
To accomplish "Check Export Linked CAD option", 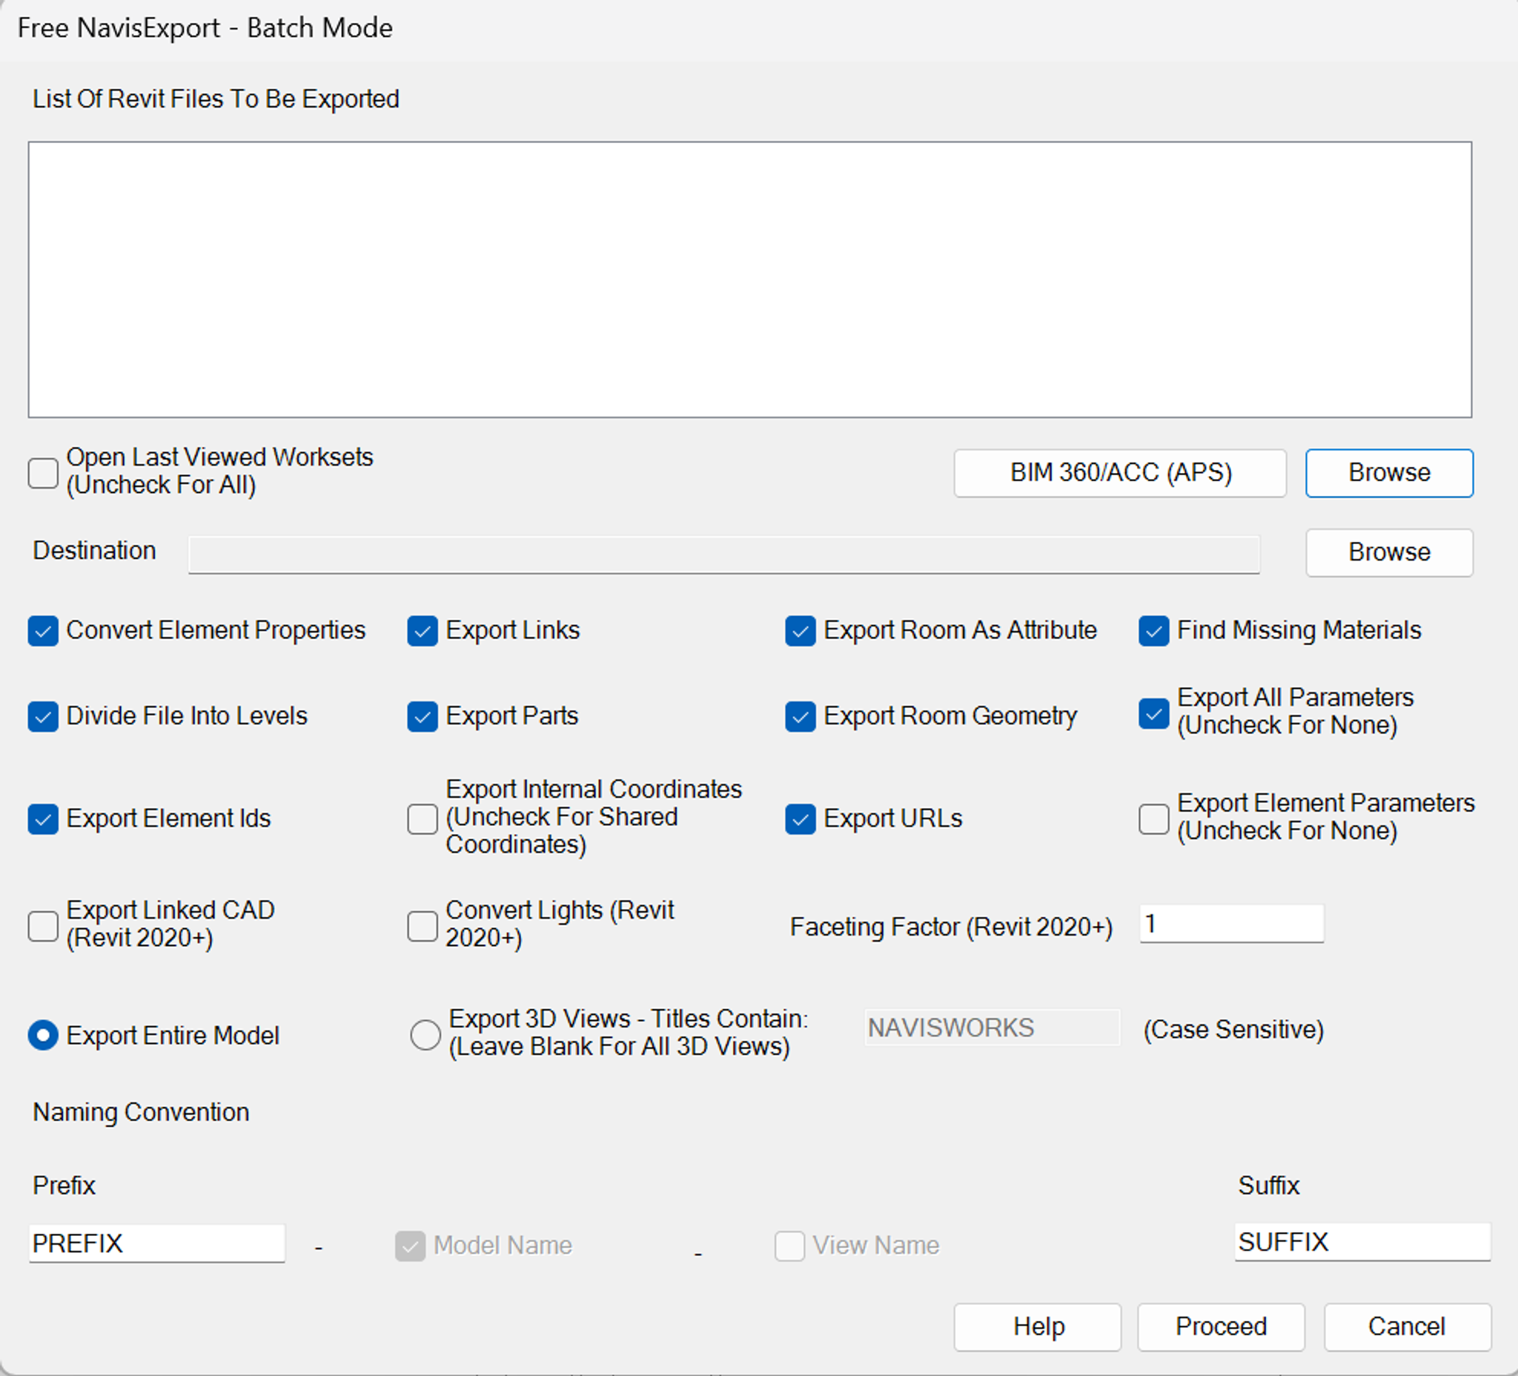I will coord(43,926).
